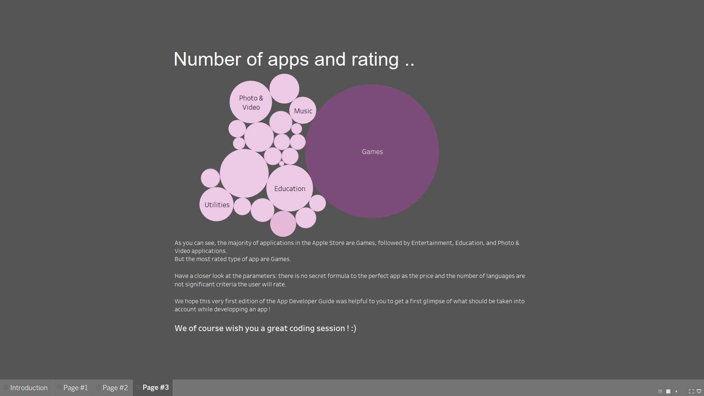The width and height of the screenshot is (704, 396).
Task: Toggle the slide layout view icon
Action: point(660,391)
